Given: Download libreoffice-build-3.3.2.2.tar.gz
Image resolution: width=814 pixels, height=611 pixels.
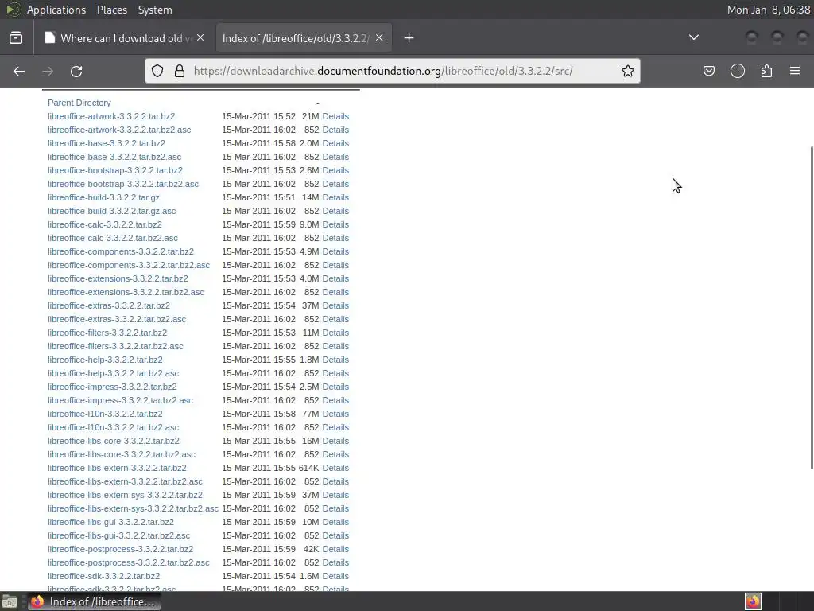Looking at the screenshot, I should click(104, 197).
